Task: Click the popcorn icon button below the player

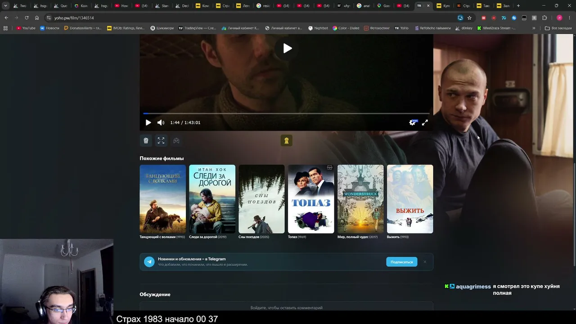Action: pyautogui.click(x=146, y=140)
